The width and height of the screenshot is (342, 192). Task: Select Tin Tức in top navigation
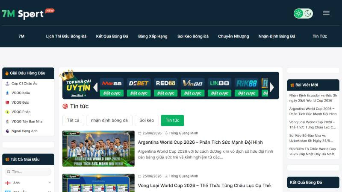[320, 36]
